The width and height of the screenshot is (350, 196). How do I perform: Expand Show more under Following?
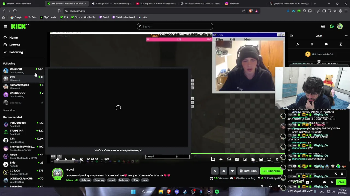coord(9,110)
